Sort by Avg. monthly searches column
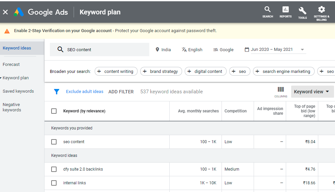The image size is (335, 192). (x=198, y=111)
